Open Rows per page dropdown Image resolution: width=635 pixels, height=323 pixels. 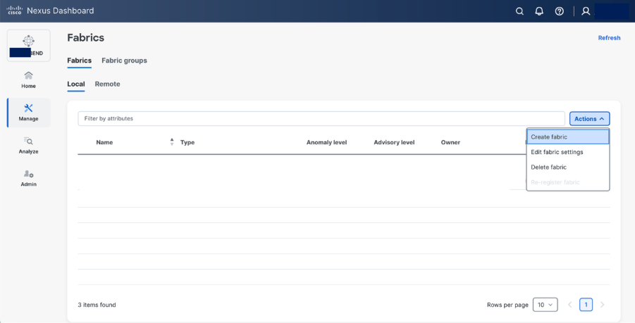click(x=545, y=305)
